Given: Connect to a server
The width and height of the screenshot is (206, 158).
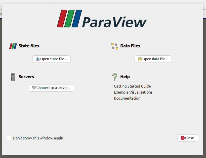Looking at the screenshot, I should tap(51, 88).
